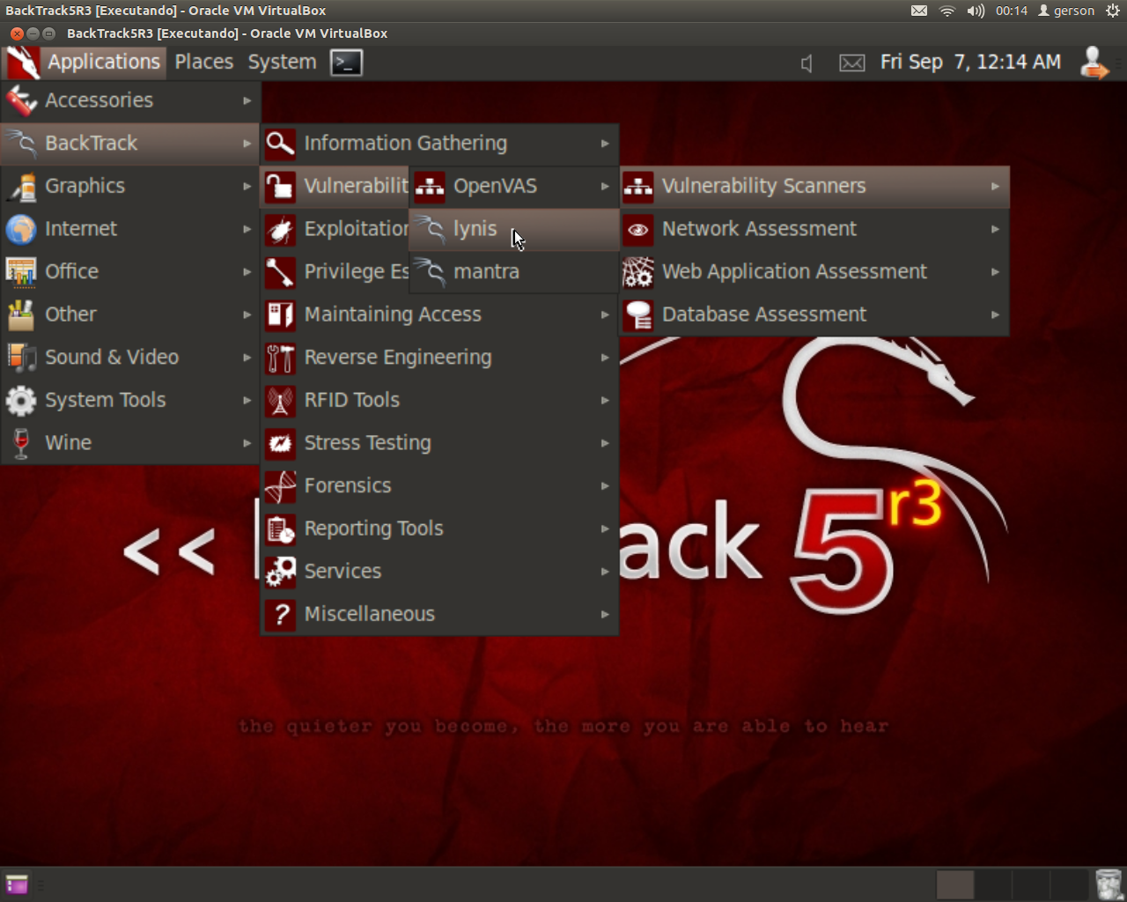The height and width of the screenshot is (902, 1127).
Task: Expand Maintaining Access submenu arrow
Action: 605,314
